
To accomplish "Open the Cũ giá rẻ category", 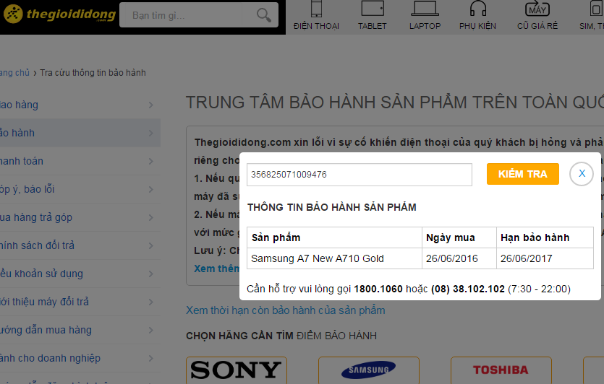I will click(537, 16).
